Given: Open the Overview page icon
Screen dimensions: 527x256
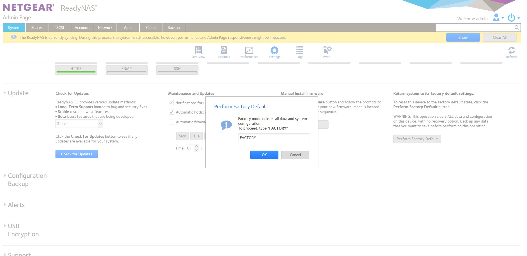Looking at the screenshot, I should [198, 51].
